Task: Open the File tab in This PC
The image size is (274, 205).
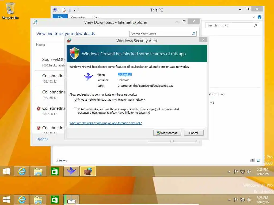Action: pyautogui.click(x=60, y=17)
